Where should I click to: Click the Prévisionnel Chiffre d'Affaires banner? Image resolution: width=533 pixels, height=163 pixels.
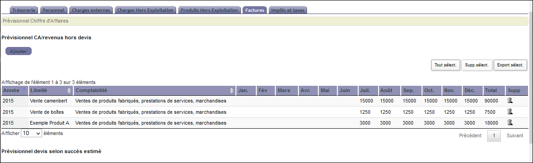tap(265, 21)
